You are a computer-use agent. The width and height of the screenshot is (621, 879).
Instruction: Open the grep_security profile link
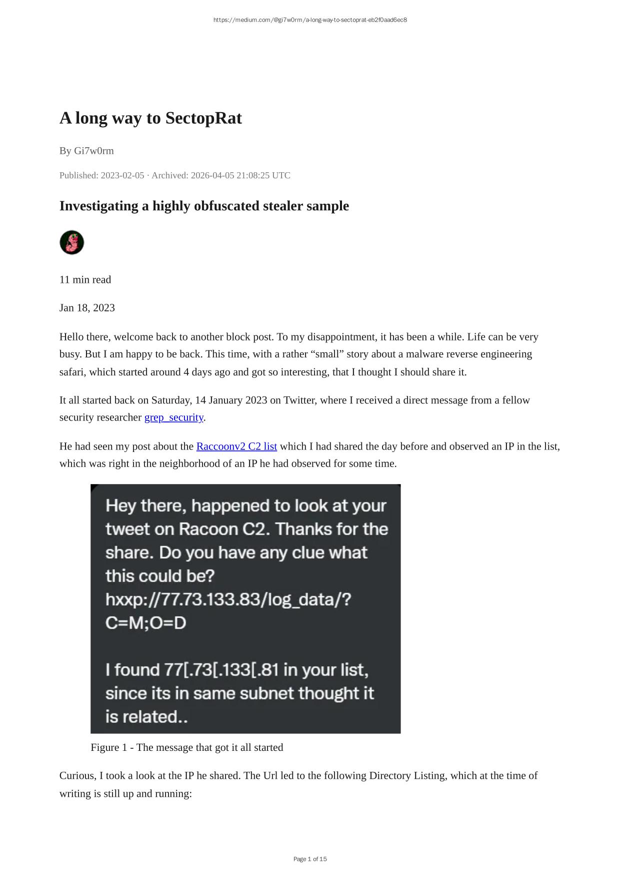[x=173, y=417]
